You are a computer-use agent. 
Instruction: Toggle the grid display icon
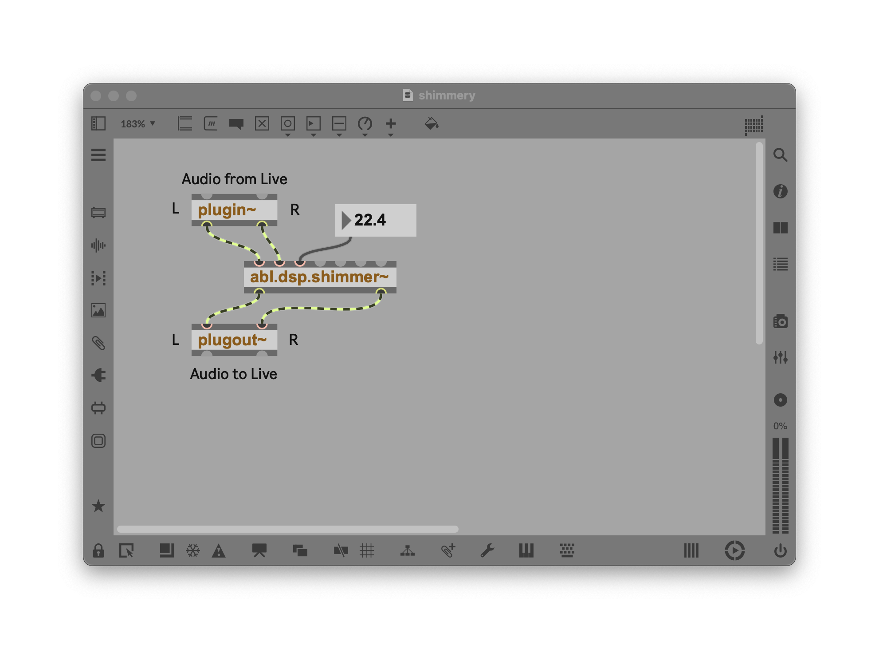(367, 551)
